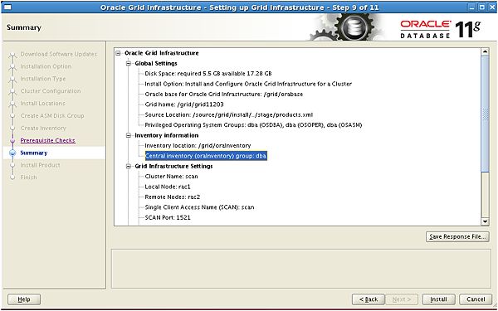Select Oracle base /grid/orabase row
Image resolution: width=498 pixels, height=311 pixels.
[224, 95]
